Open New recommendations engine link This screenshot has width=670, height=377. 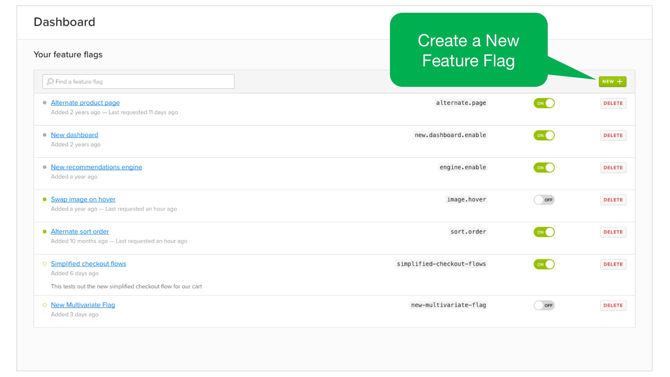click(x=96, y=167)
